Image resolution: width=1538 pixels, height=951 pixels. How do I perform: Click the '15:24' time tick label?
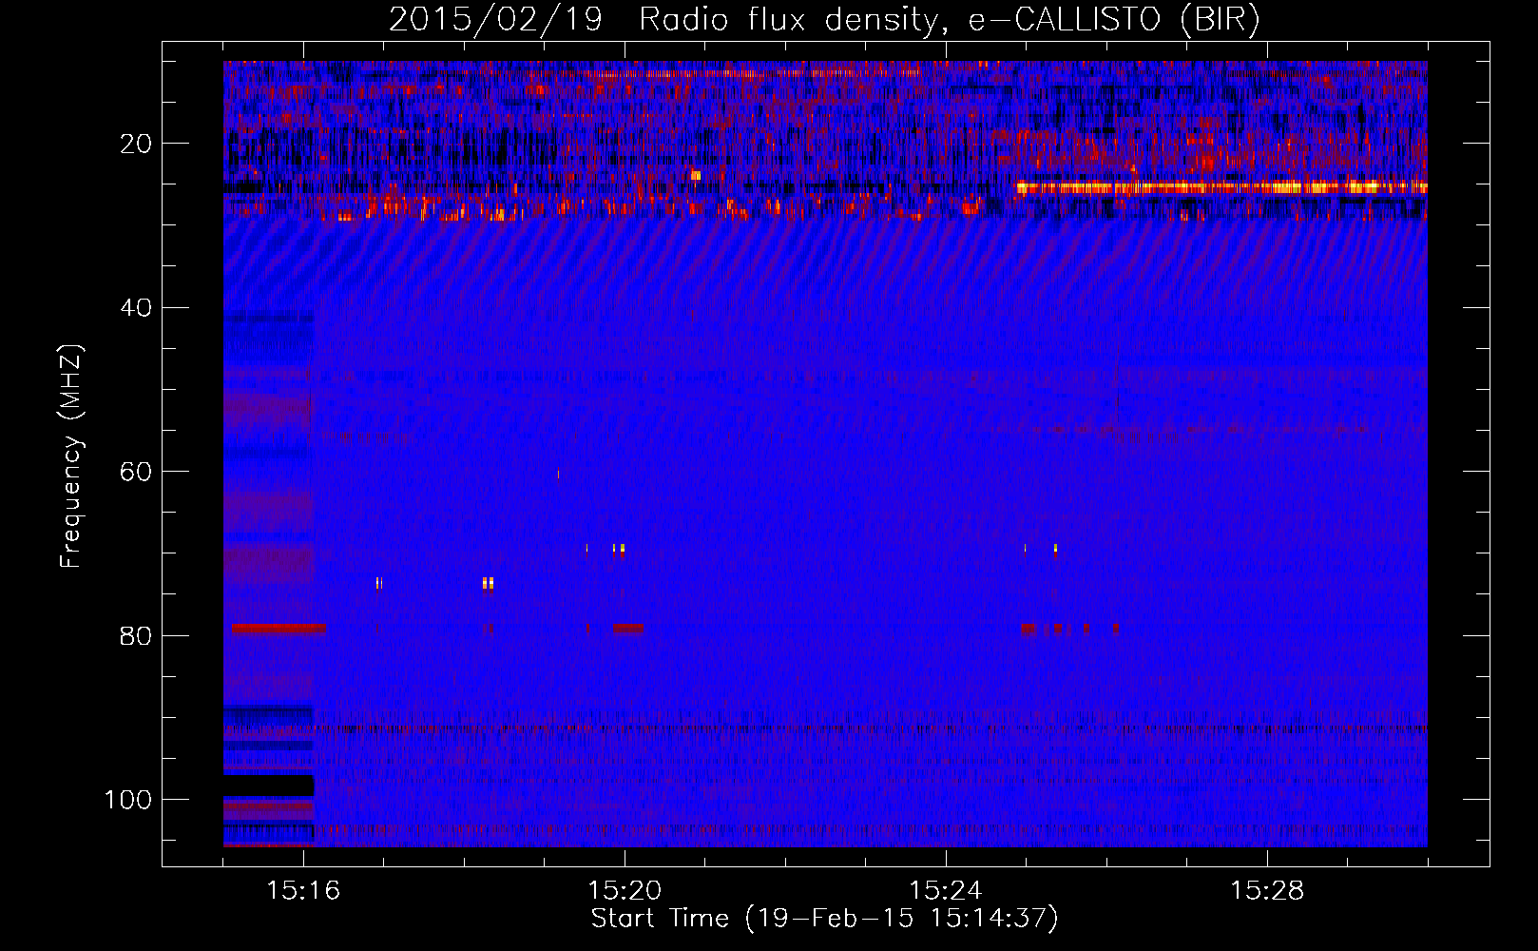coord(946,891)
